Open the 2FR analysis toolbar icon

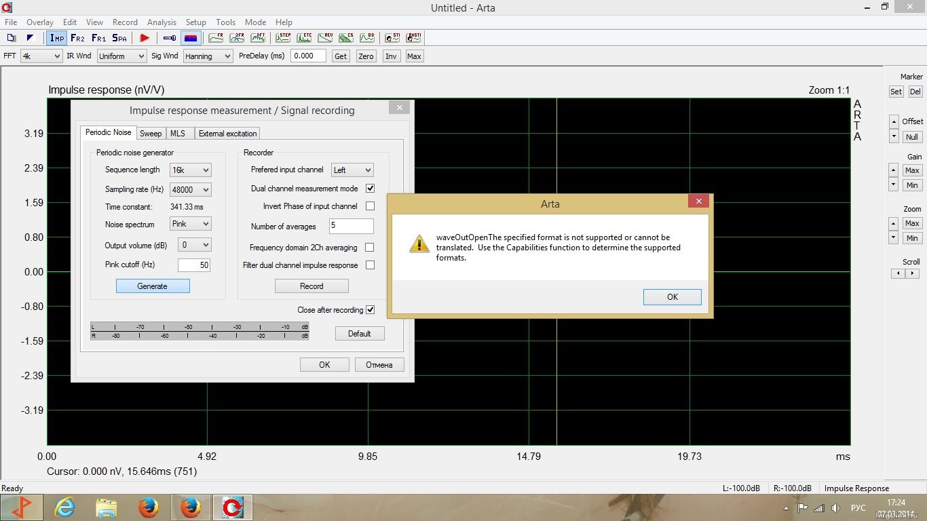point(237,38)
